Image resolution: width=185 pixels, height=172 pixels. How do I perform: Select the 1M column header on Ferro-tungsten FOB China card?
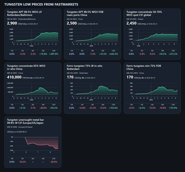coord(142,105)
